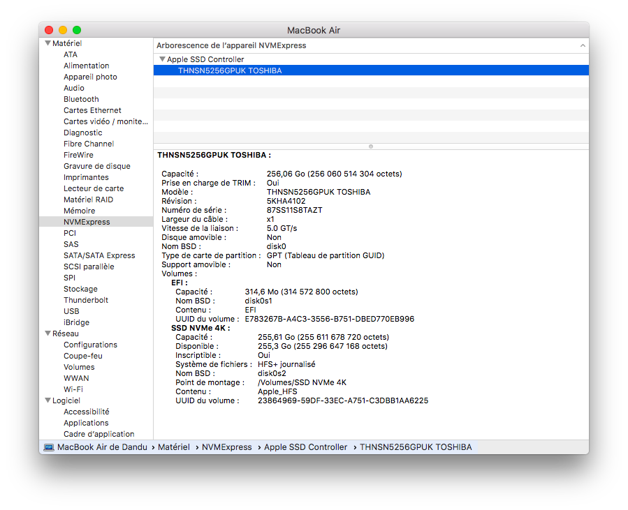Select Audio in the hardware list
Image resolution: width=628 pixels, height=510 pixels.
73,88
